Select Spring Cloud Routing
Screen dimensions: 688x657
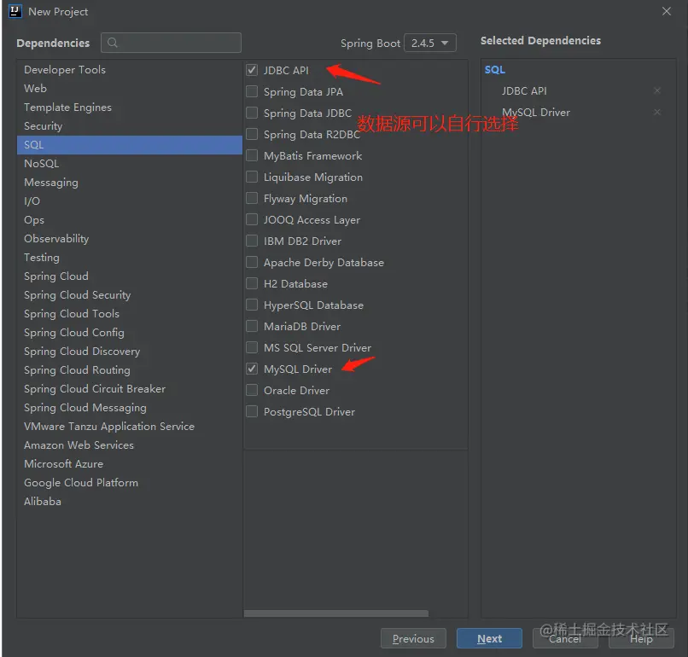tap(130, 370)
